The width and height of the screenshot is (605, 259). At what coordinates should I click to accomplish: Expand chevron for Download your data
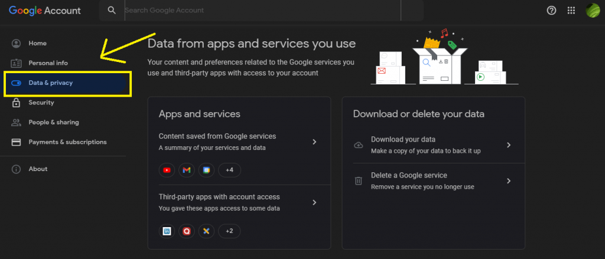click(509, 145)
